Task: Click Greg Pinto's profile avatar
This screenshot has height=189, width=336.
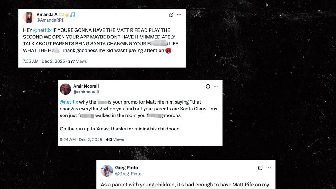Action: click(x=107, y=171)
